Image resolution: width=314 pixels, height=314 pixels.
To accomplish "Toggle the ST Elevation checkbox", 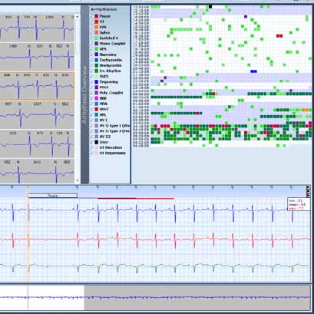I will point(91,147).
